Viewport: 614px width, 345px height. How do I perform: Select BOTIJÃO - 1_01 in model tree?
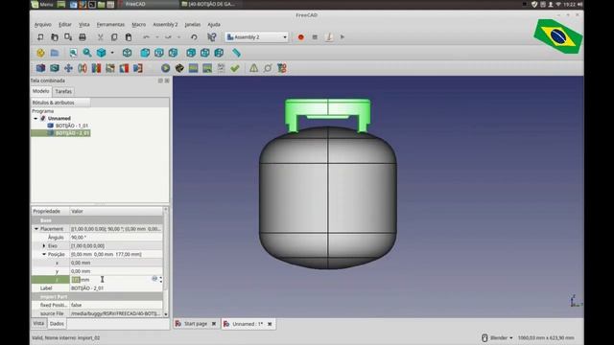[72, 126]
